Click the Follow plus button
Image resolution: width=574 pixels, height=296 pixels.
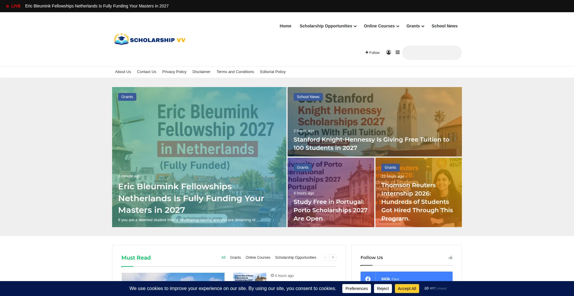pyautogui.click(x=373, y=52)
